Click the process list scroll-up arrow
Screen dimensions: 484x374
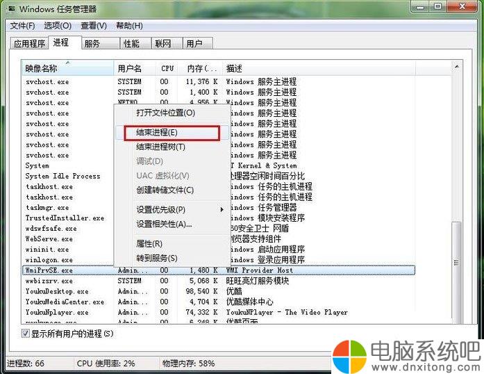coord(456,67)
